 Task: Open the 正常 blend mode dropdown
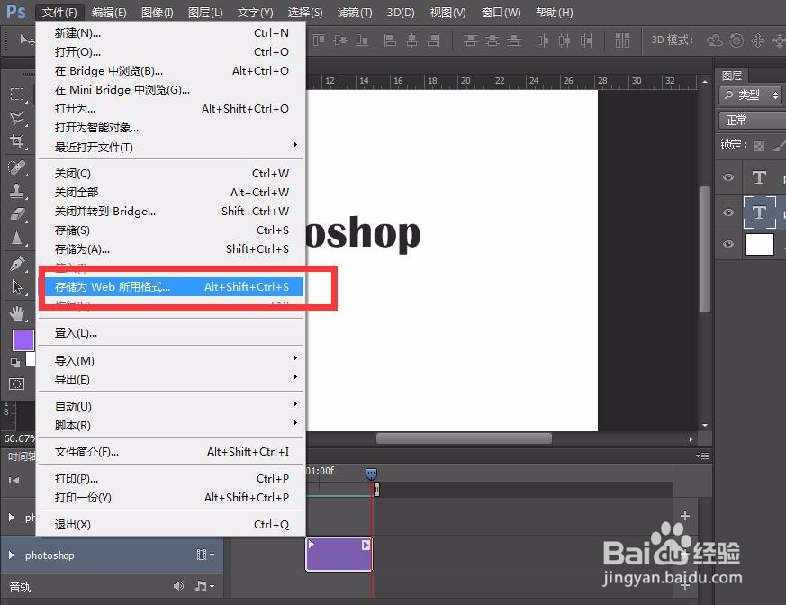pyautogui.click(x=753, y=120)
